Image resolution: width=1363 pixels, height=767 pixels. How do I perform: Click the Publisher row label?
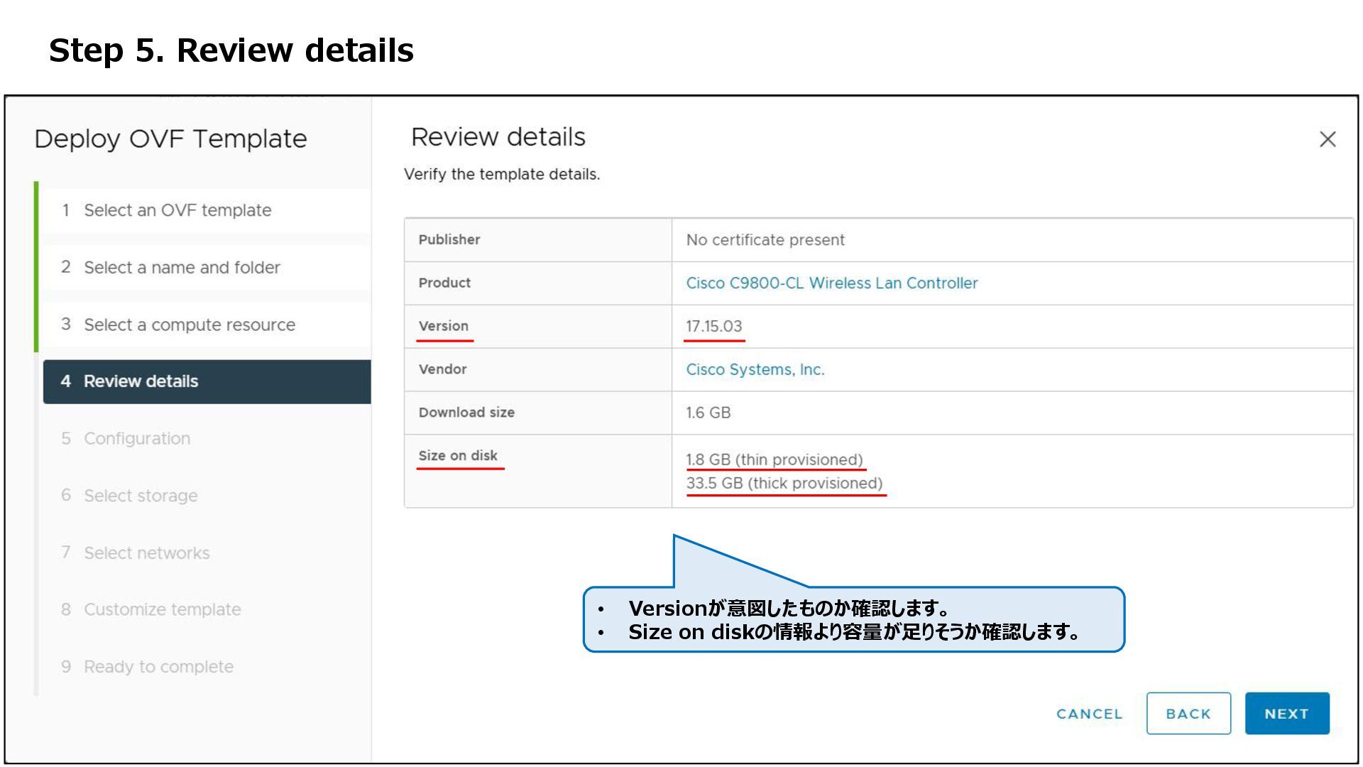click(449, 240)
